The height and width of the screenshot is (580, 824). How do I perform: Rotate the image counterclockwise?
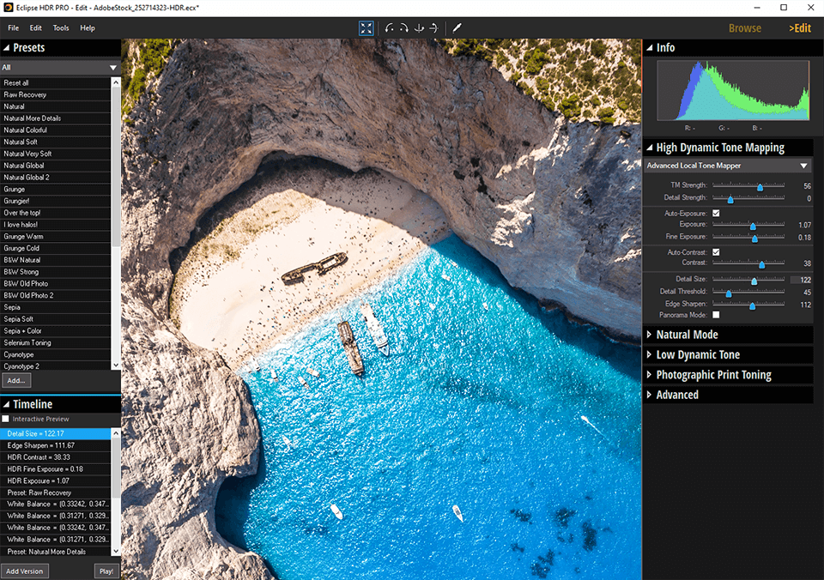pos(390,28)
